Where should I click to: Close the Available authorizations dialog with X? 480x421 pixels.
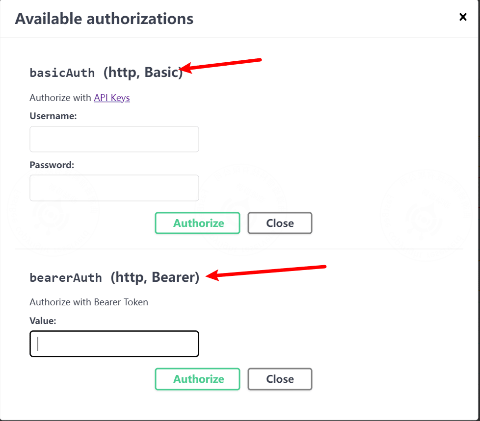pyautogui.click(x=463, y=17)
